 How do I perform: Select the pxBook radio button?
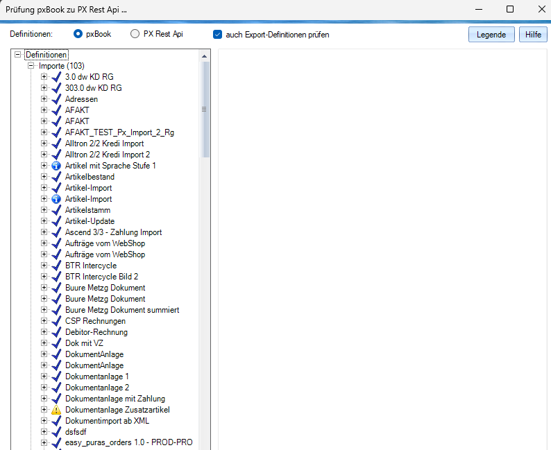pyautogui.click(x=78, y=34)
